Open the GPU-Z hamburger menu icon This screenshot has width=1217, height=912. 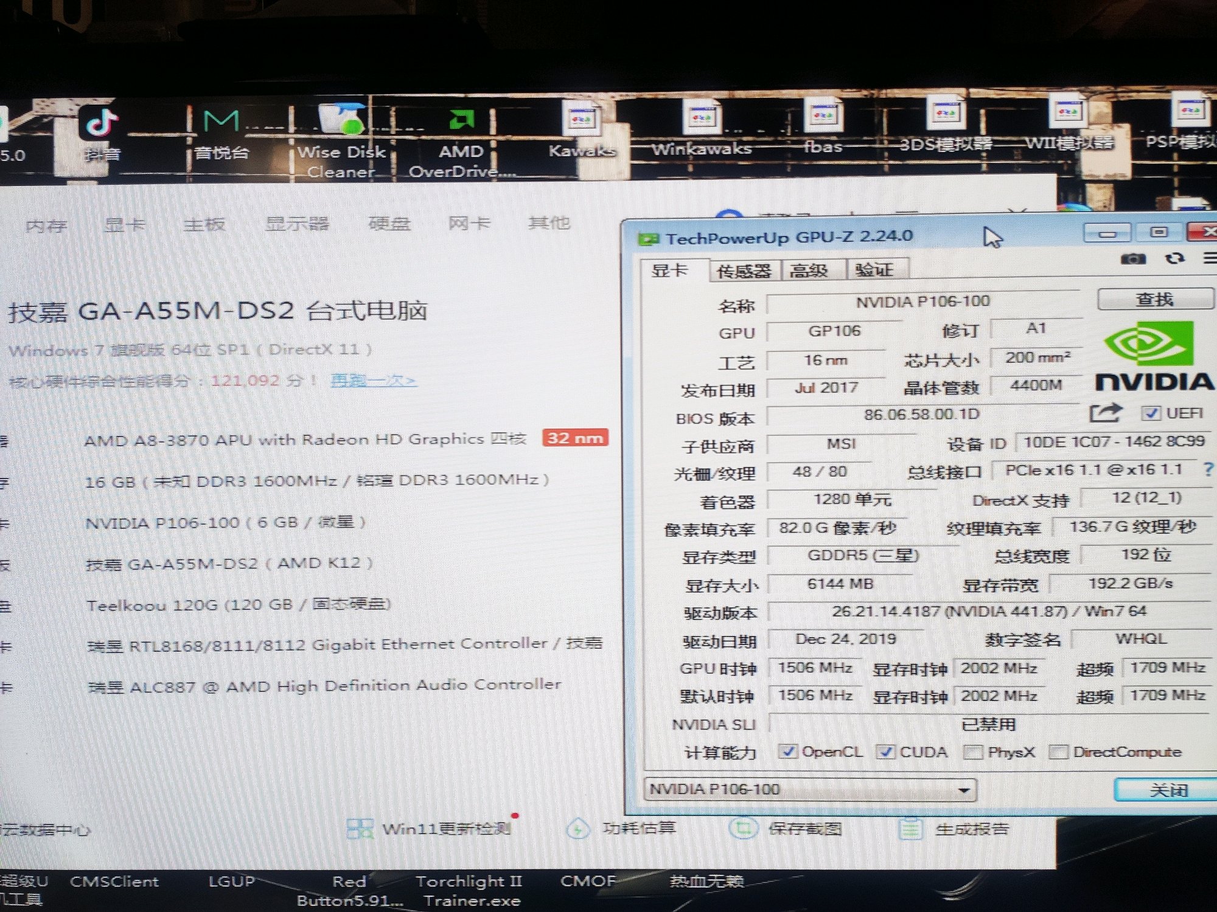click(x=1210, y=258)
